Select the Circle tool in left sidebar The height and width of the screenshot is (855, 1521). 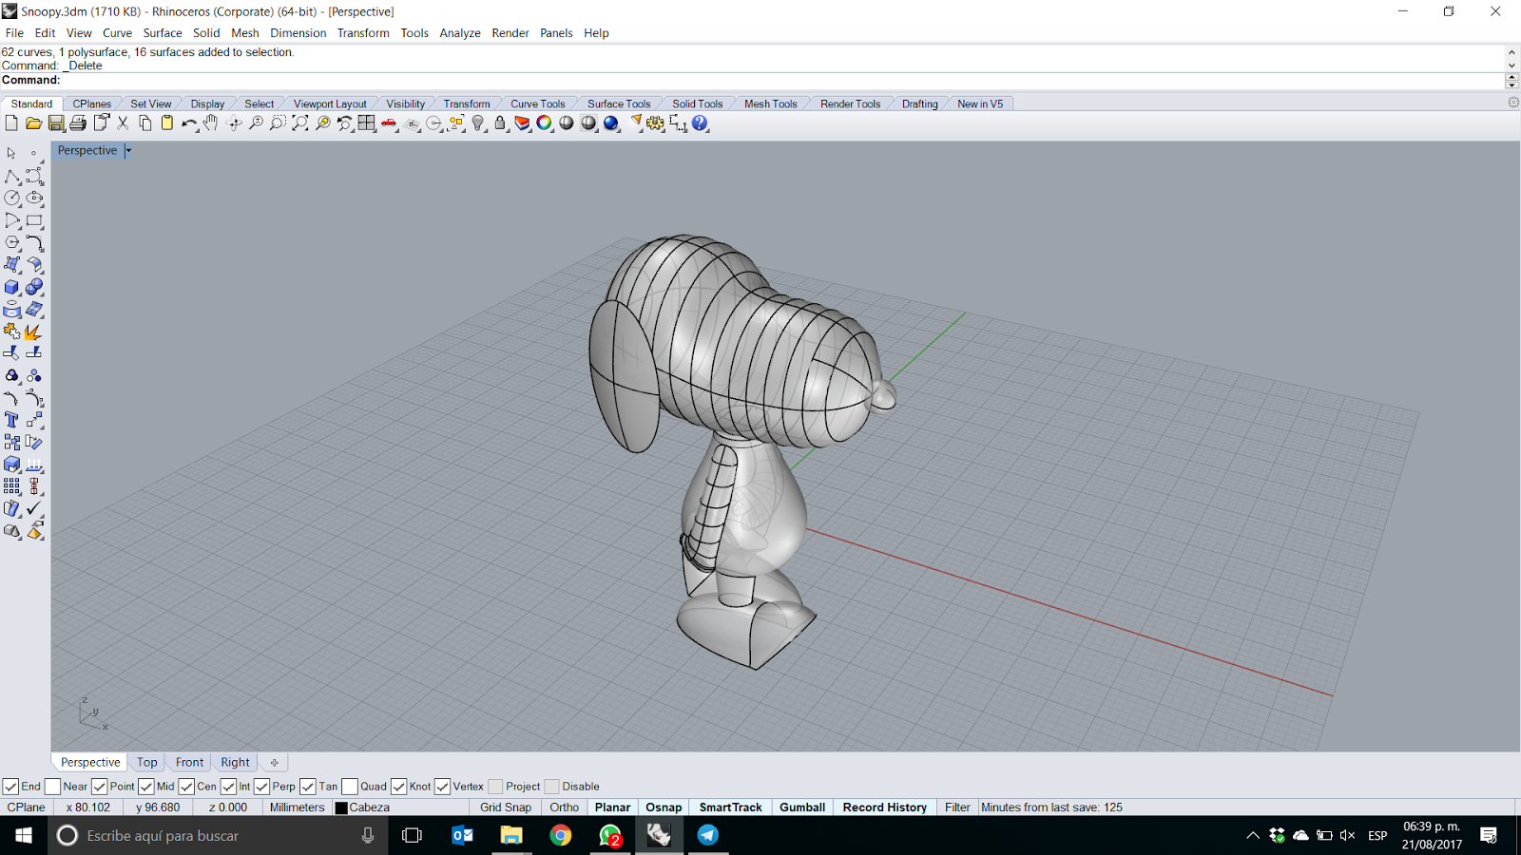point(12,199)
